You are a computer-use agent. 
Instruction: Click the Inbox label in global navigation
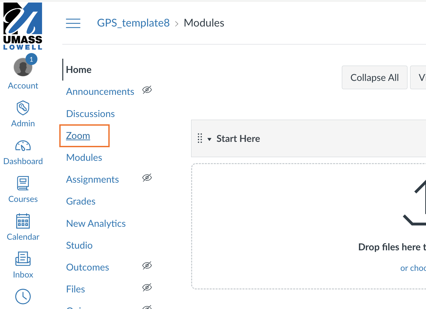(23, 275)
